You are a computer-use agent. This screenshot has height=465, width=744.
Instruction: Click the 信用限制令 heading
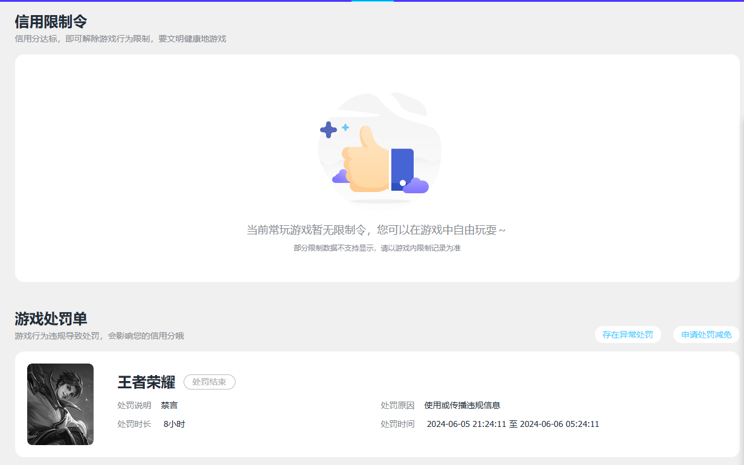51,22
